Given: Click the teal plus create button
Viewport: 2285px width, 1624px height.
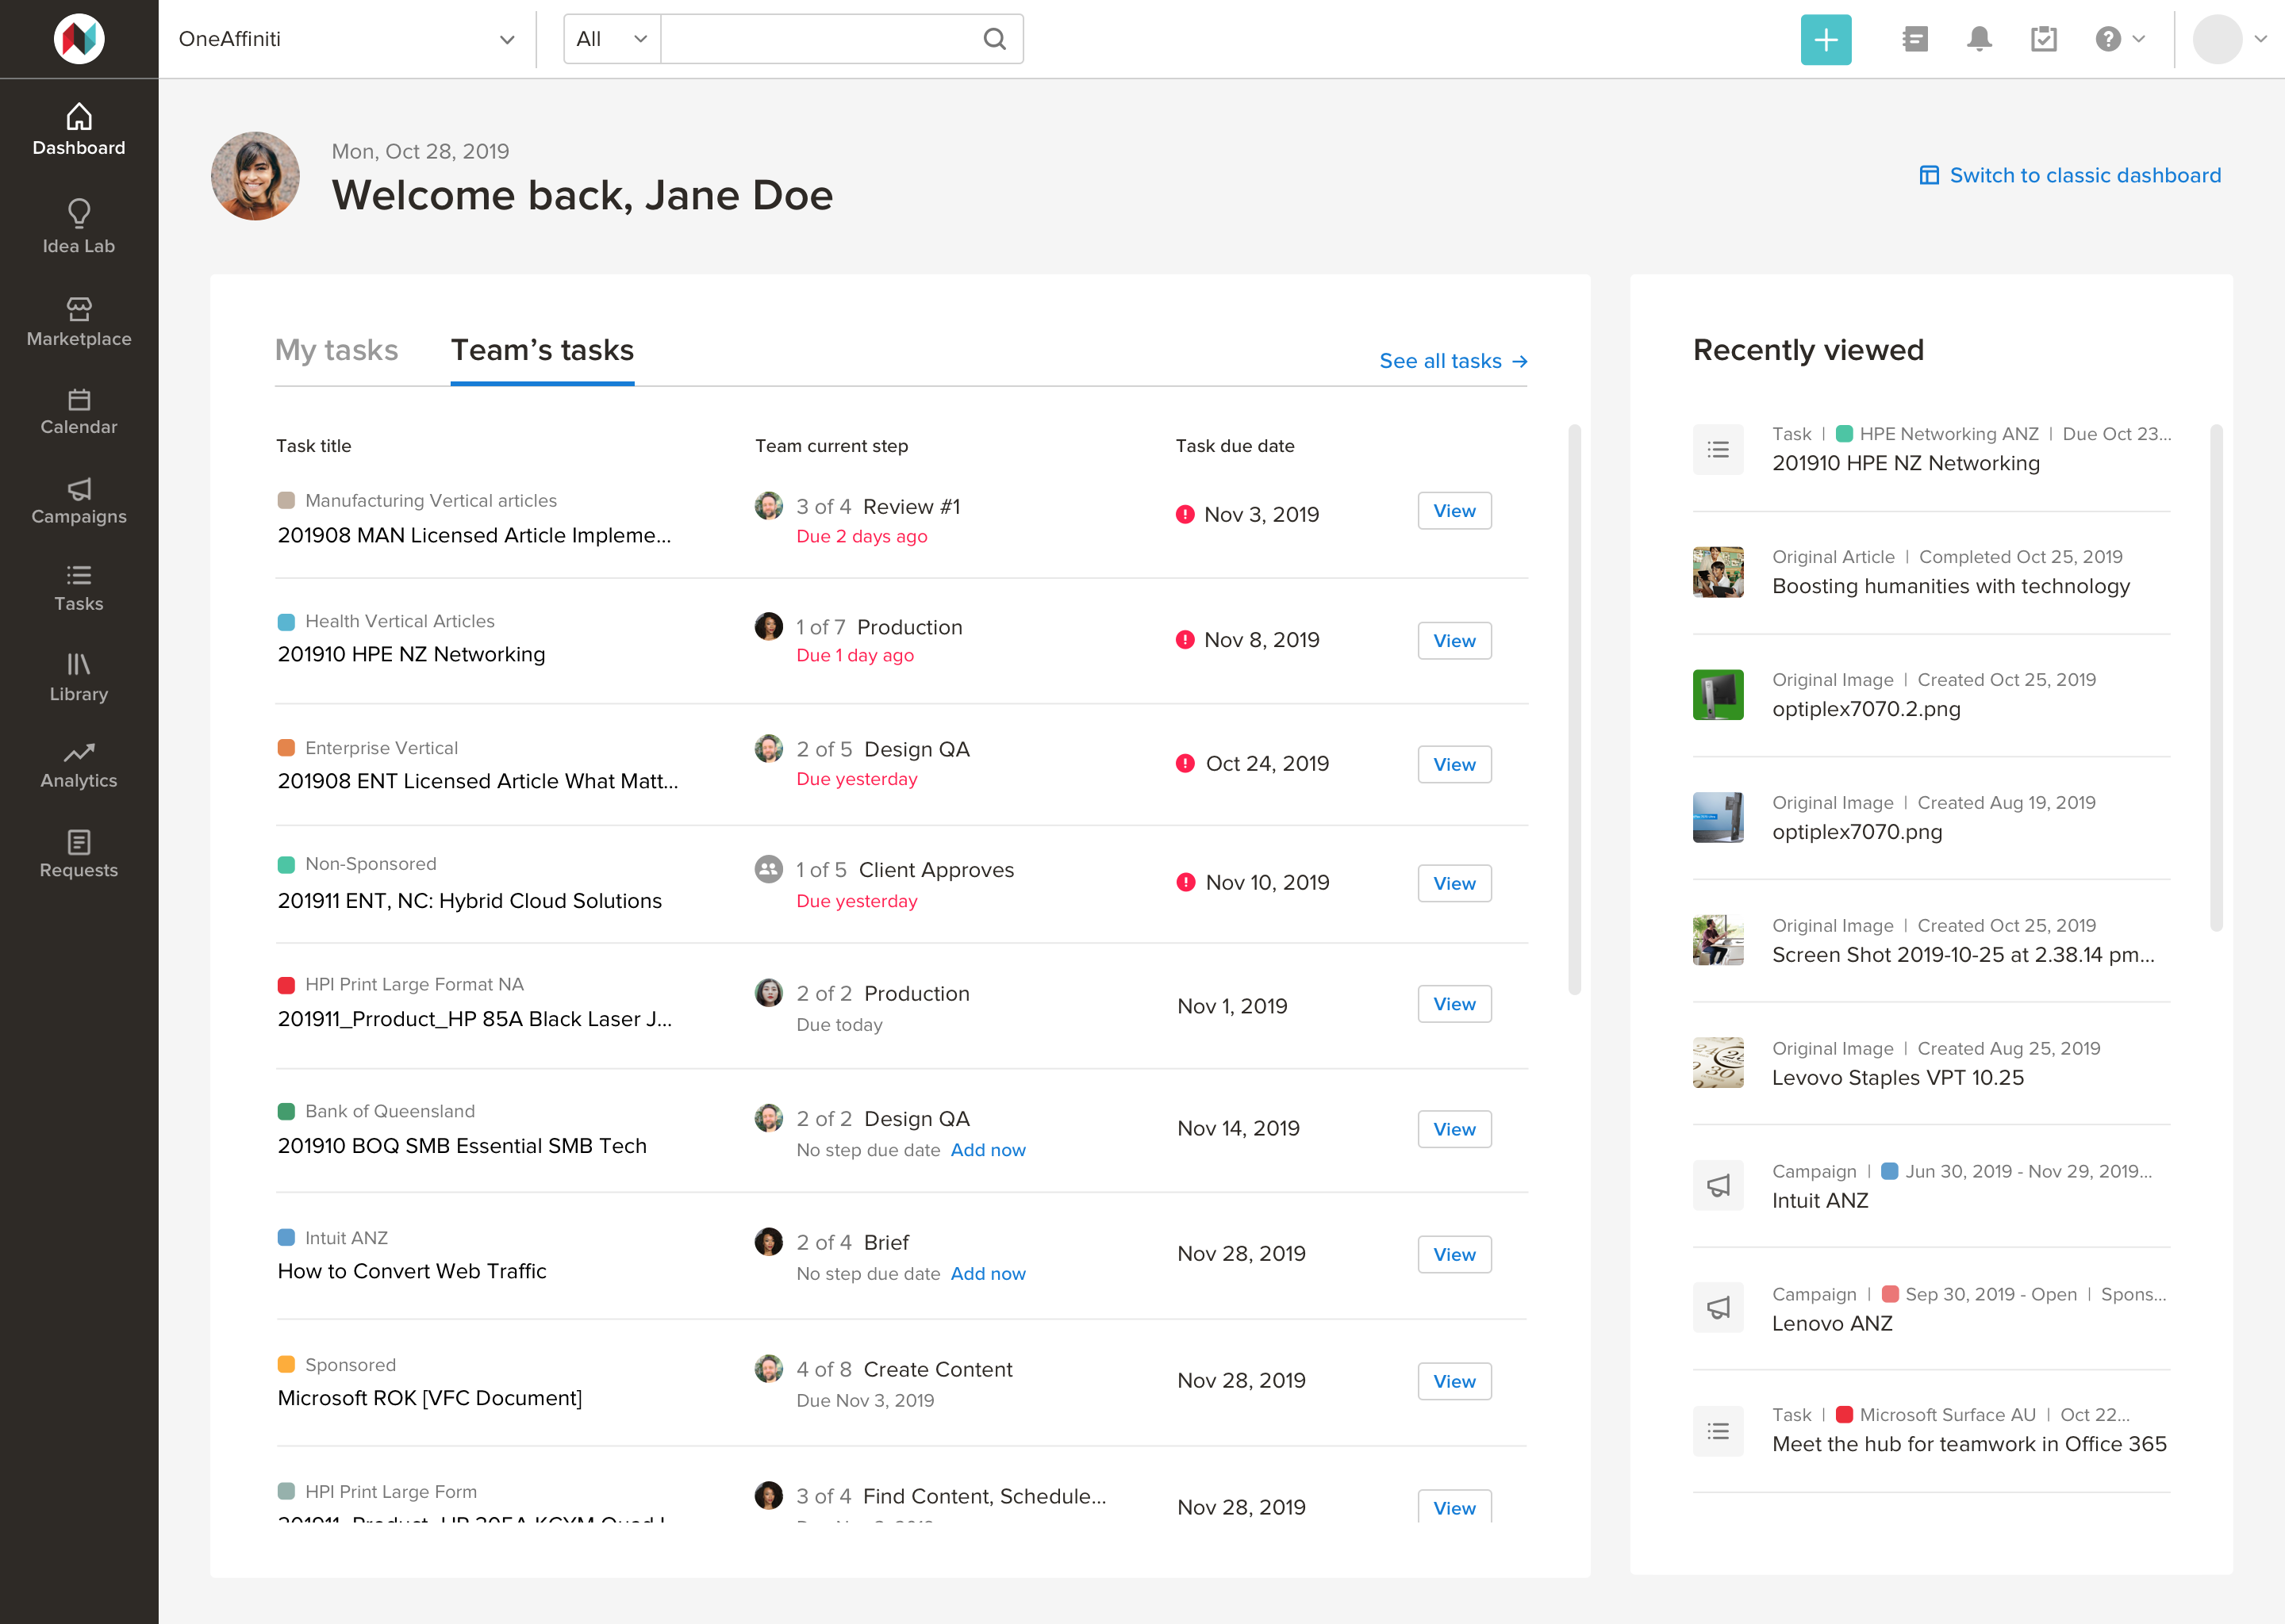Looking at the screenshot, I should pyautogui.click(x=1825, y=39).
